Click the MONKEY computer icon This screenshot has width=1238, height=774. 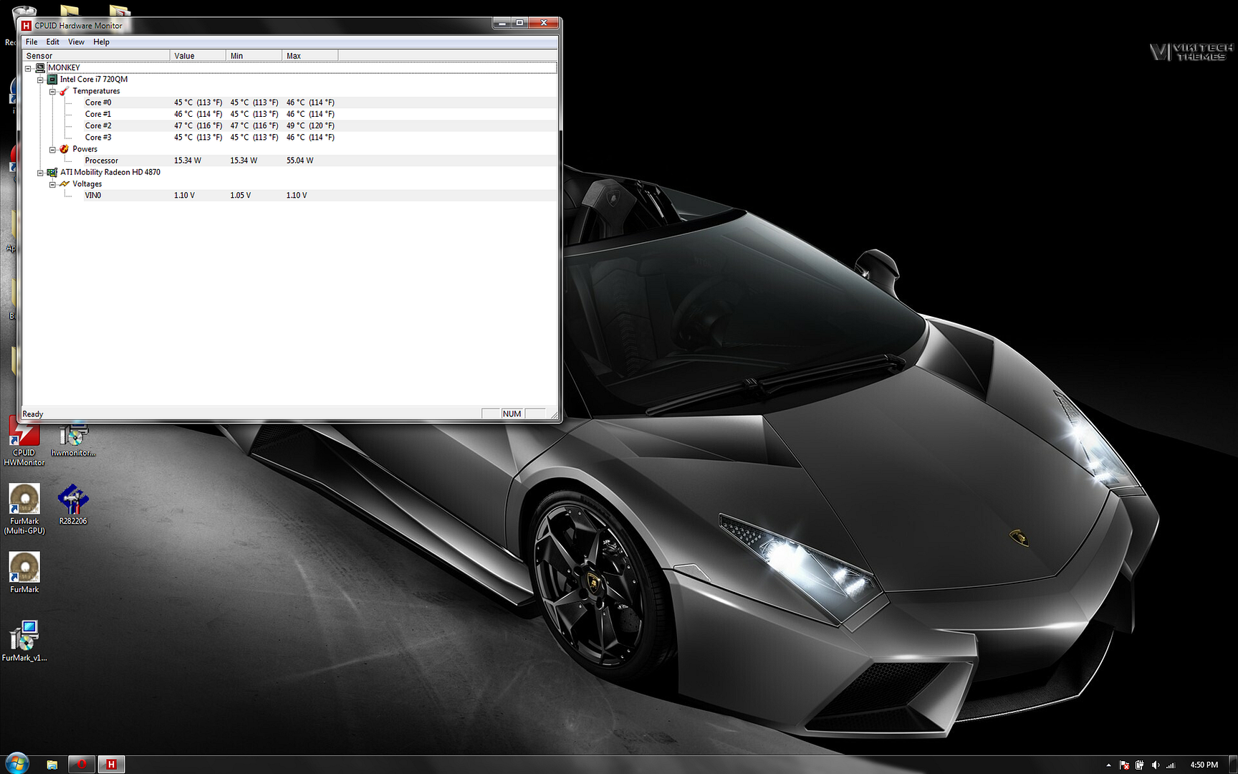click(x=40, y=67)
